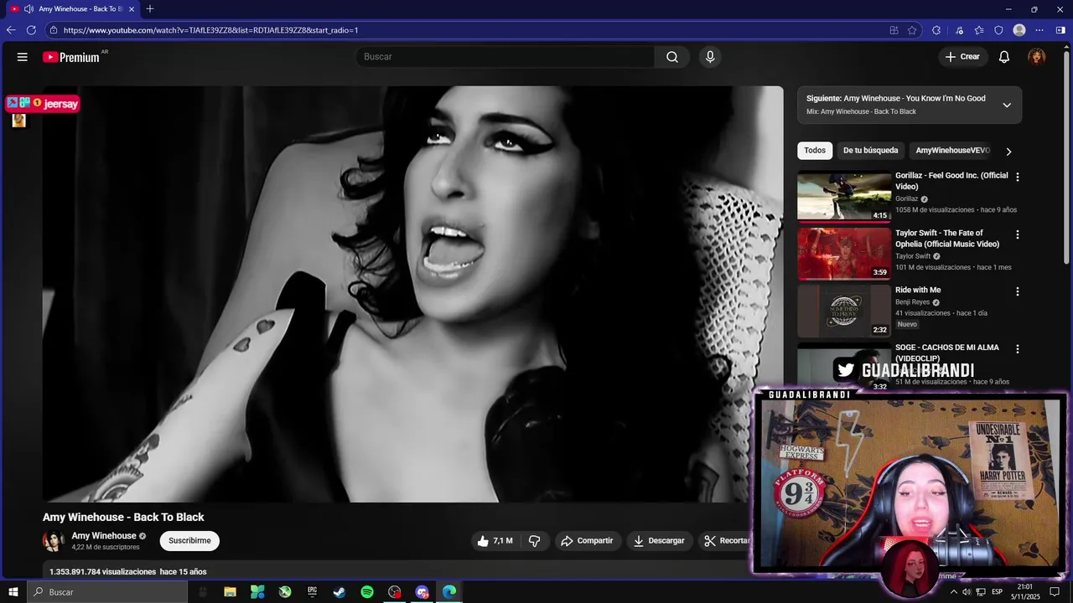Switch to the Amy Winehouse browser tab
Viewport: 1073px width, 603px height.
click(72, 8)
